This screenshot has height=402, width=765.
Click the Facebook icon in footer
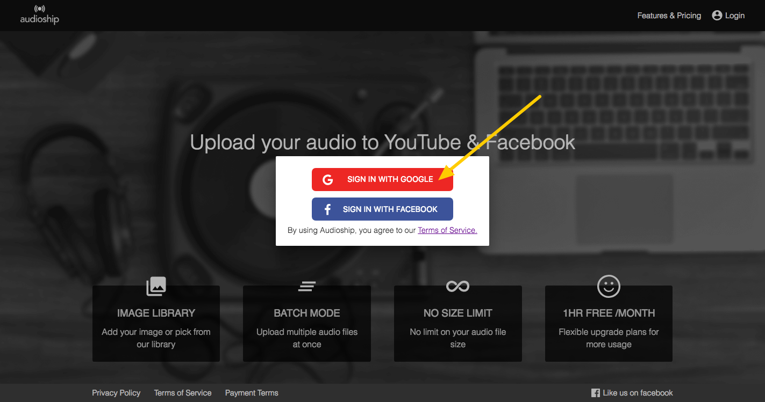pos(595,393)
